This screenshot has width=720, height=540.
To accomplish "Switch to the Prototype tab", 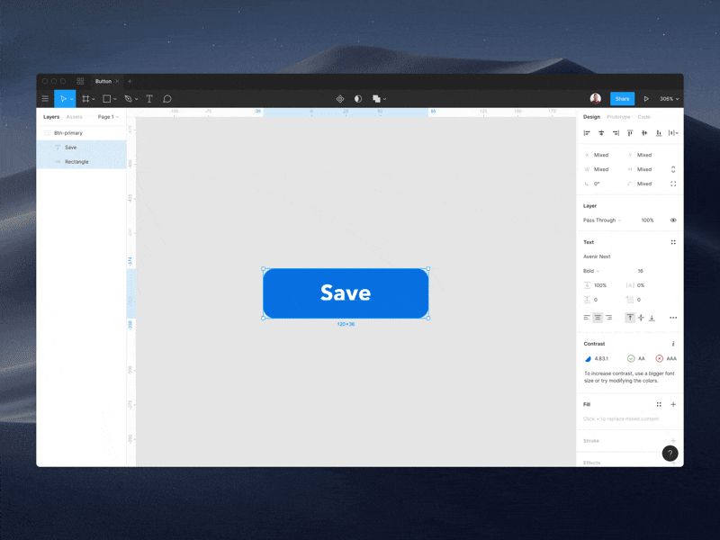I will pos(618,117).
